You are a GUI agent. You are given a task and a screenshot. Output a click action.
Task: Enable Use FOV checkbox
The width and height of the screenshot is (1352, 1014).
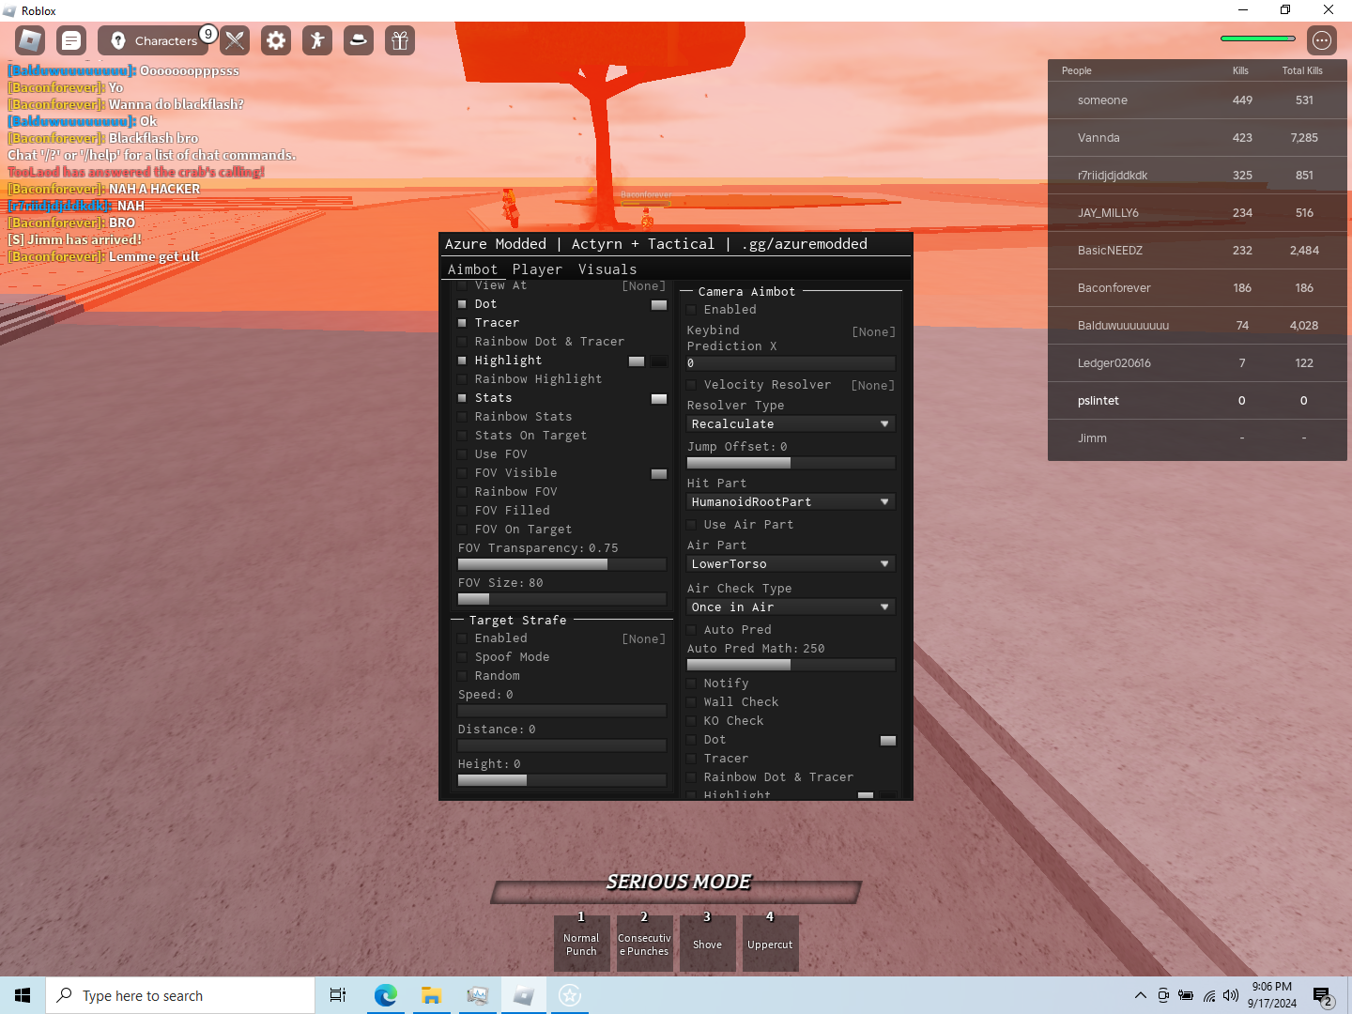tap(462, 454)
